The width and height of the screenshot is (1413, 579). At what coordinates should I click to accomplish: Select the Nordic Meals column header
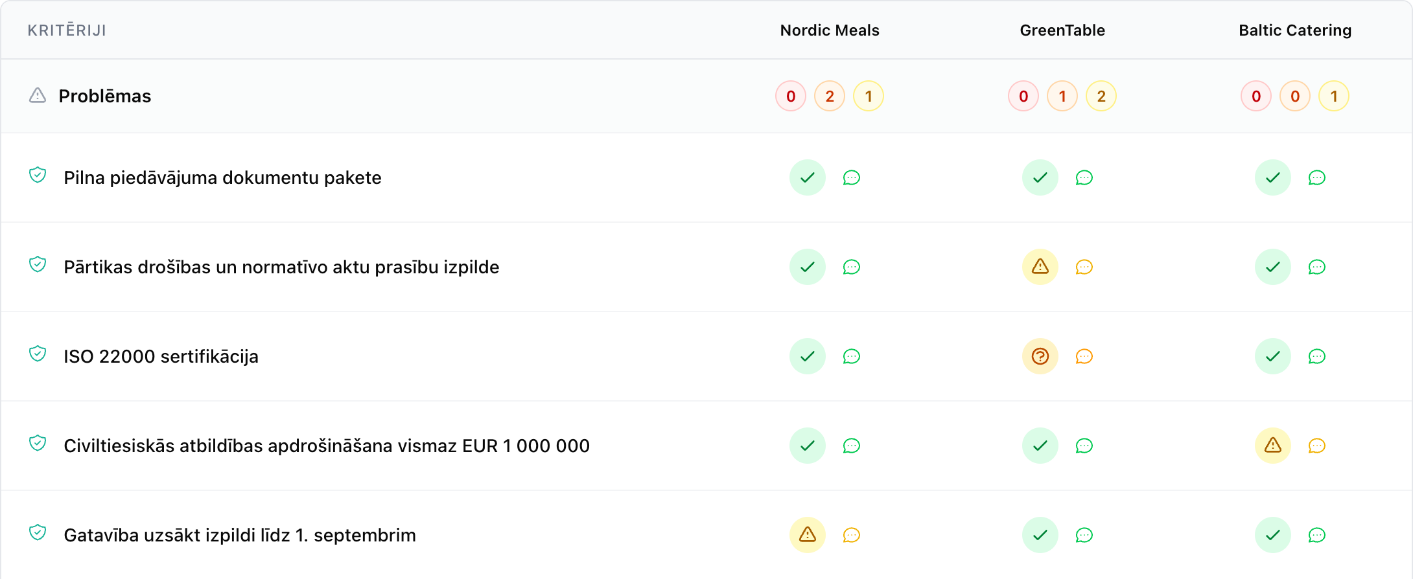[829, 30]
